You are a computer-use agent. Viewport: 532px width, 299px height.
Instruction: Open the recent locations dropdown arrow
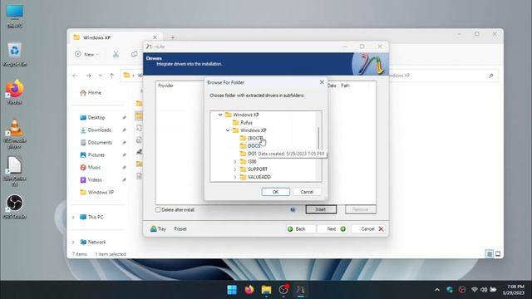101,76
